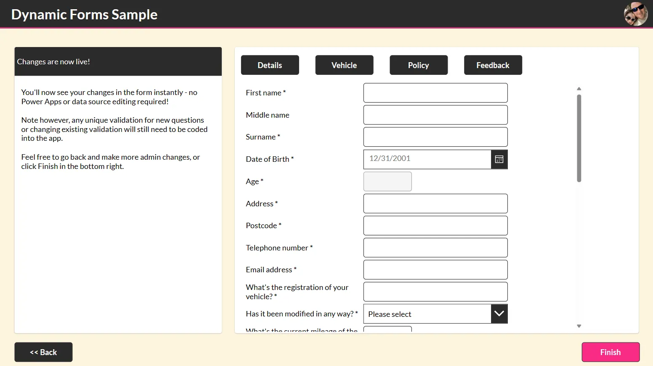Click the 'Changes are now live!' heading
The height and width of the screenshot is (366, 653).
(53, 62)
